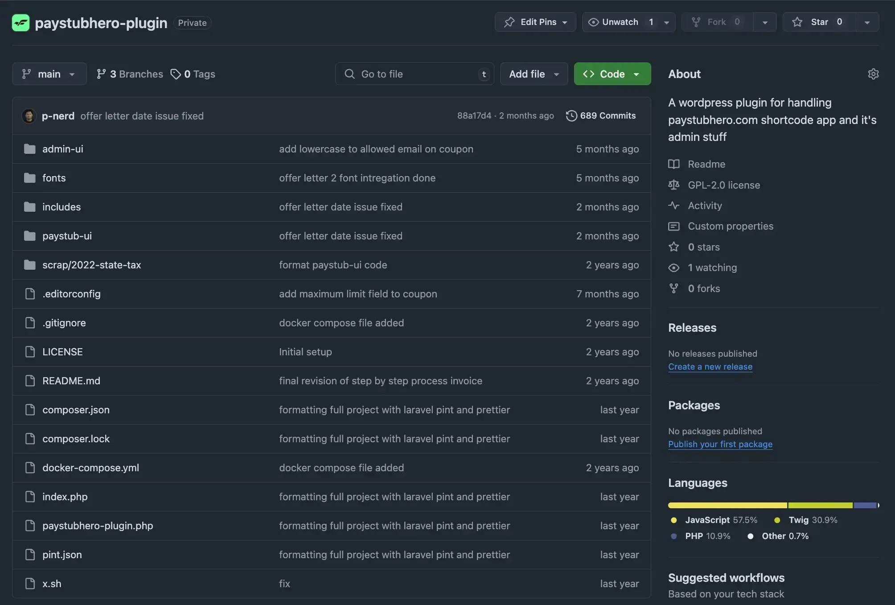Click the paystubhero-plugin repository avatar icon
Image resolution: width=895 pixels, height=605 pixels.
(x=21, y=23)
